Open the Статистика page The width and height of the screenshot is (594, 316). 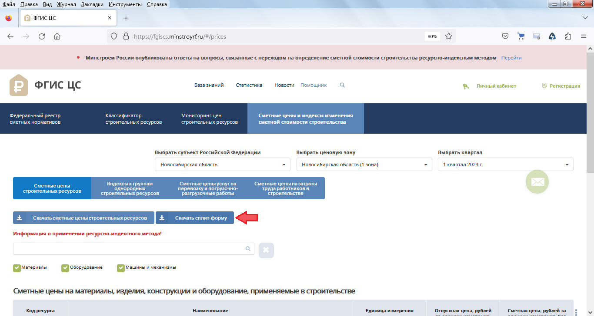[x=249, y=86]
